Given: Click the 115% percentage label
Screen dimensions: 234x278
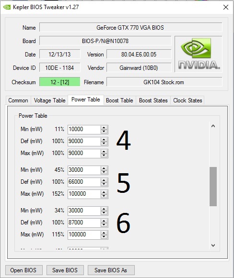Looking at the screenshot, I should pyautogui.click(x=58, y=234).
